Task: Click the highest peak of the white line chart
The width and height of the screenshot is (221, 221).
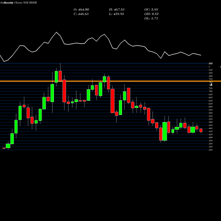Action: pyautogui.click(x=56, y=32)
